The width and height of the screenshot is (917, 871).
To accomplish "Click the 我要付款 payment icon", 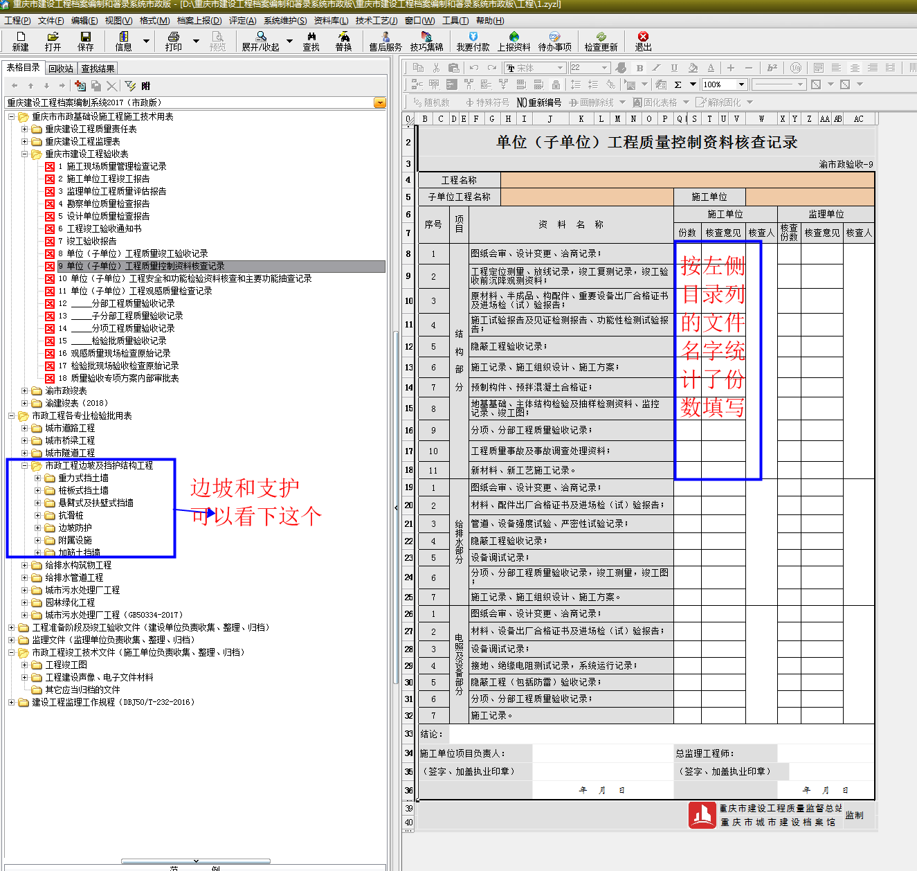I will 473,42.
